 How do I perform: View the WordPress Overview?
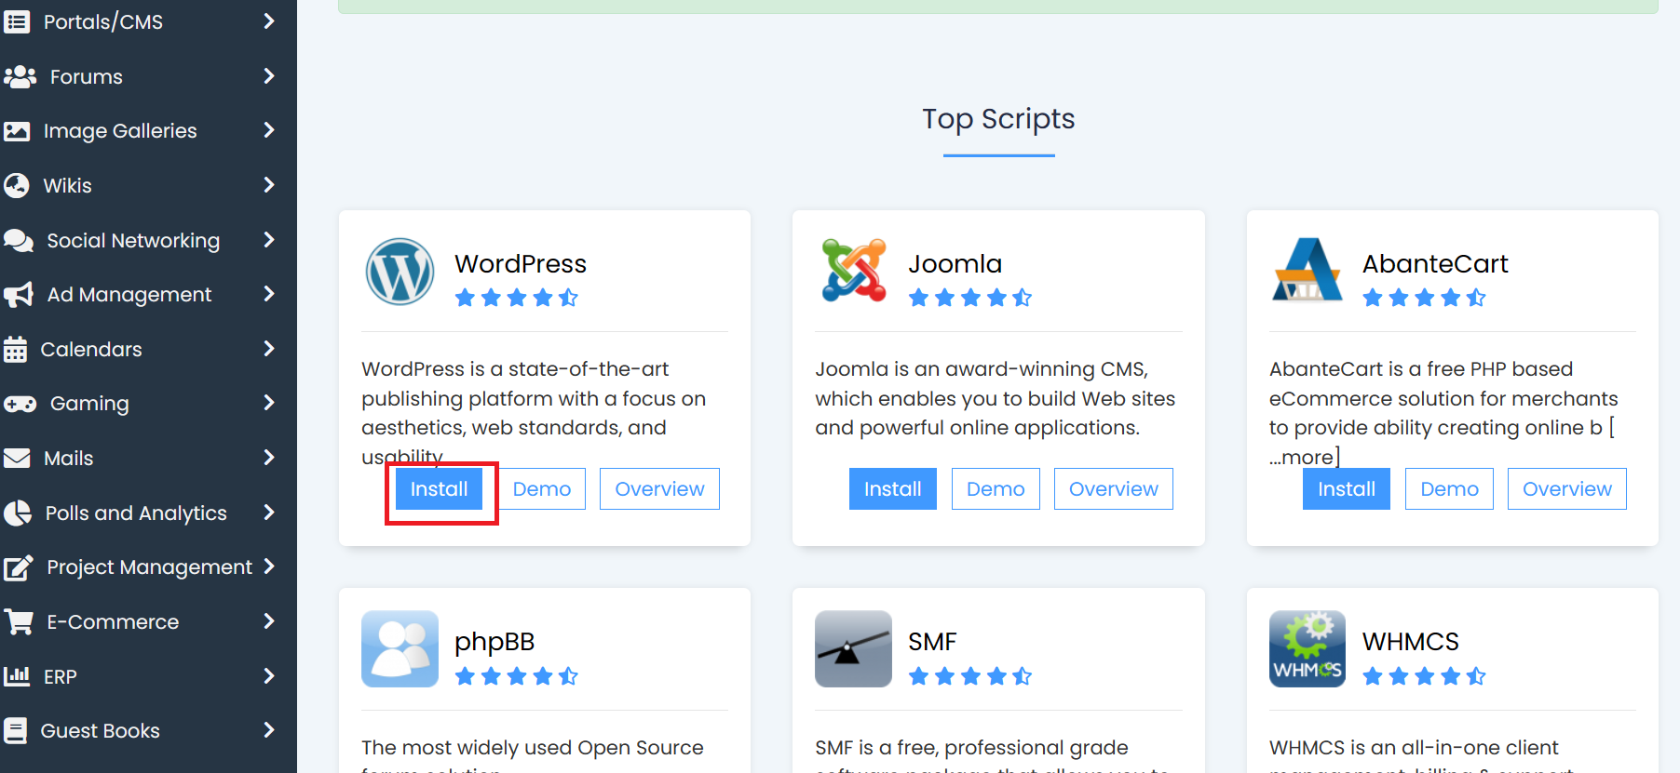click(x=659, y=489)
